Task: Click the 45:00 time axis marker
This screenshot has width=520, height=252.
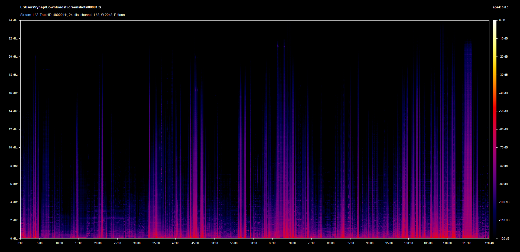Action: click(x=195, y=243)
